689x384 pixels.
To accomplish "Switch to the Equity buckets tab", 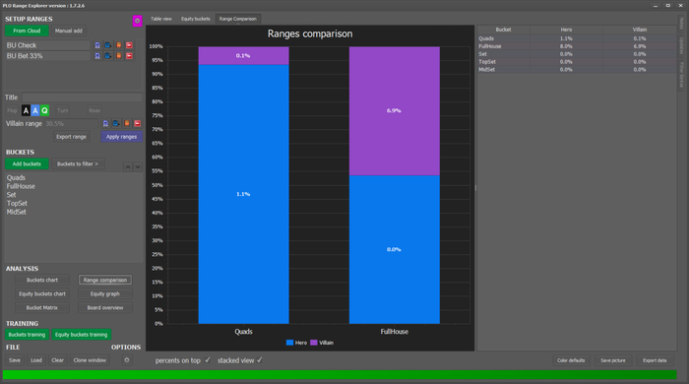I will point(196,19).
